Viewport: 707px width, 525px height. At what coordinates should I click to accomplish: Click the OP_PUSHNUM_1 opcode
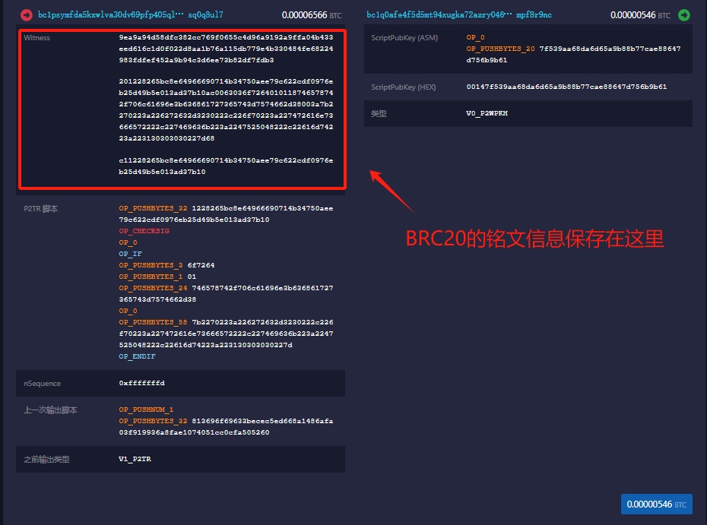tap(146, 410)
